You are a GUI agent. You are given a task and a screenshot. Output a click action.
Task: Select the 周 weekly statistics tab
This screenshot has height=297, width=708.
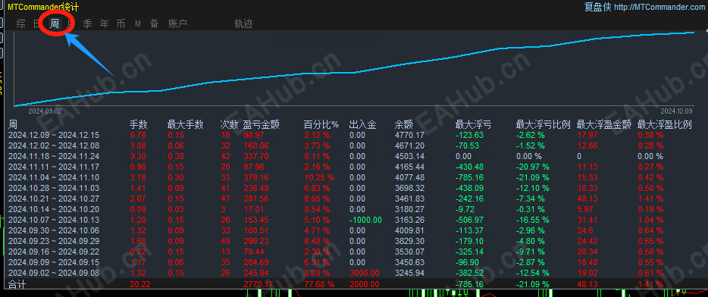pyautogui.click(x=54, y=24)
